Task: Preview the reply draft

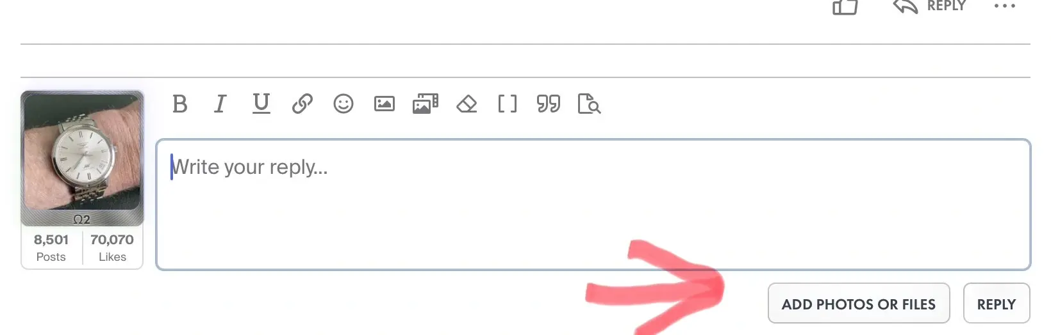Action: click(589, 104)
